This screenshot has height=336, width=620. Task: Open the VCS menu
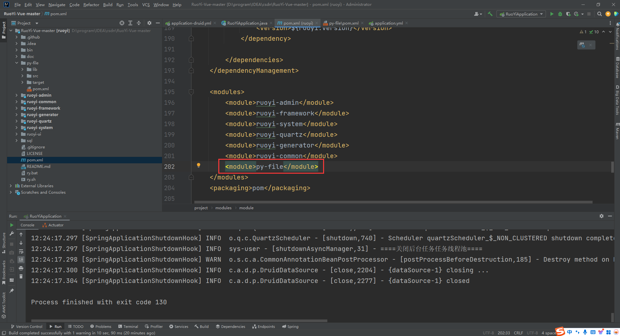[x=146, y=5]
